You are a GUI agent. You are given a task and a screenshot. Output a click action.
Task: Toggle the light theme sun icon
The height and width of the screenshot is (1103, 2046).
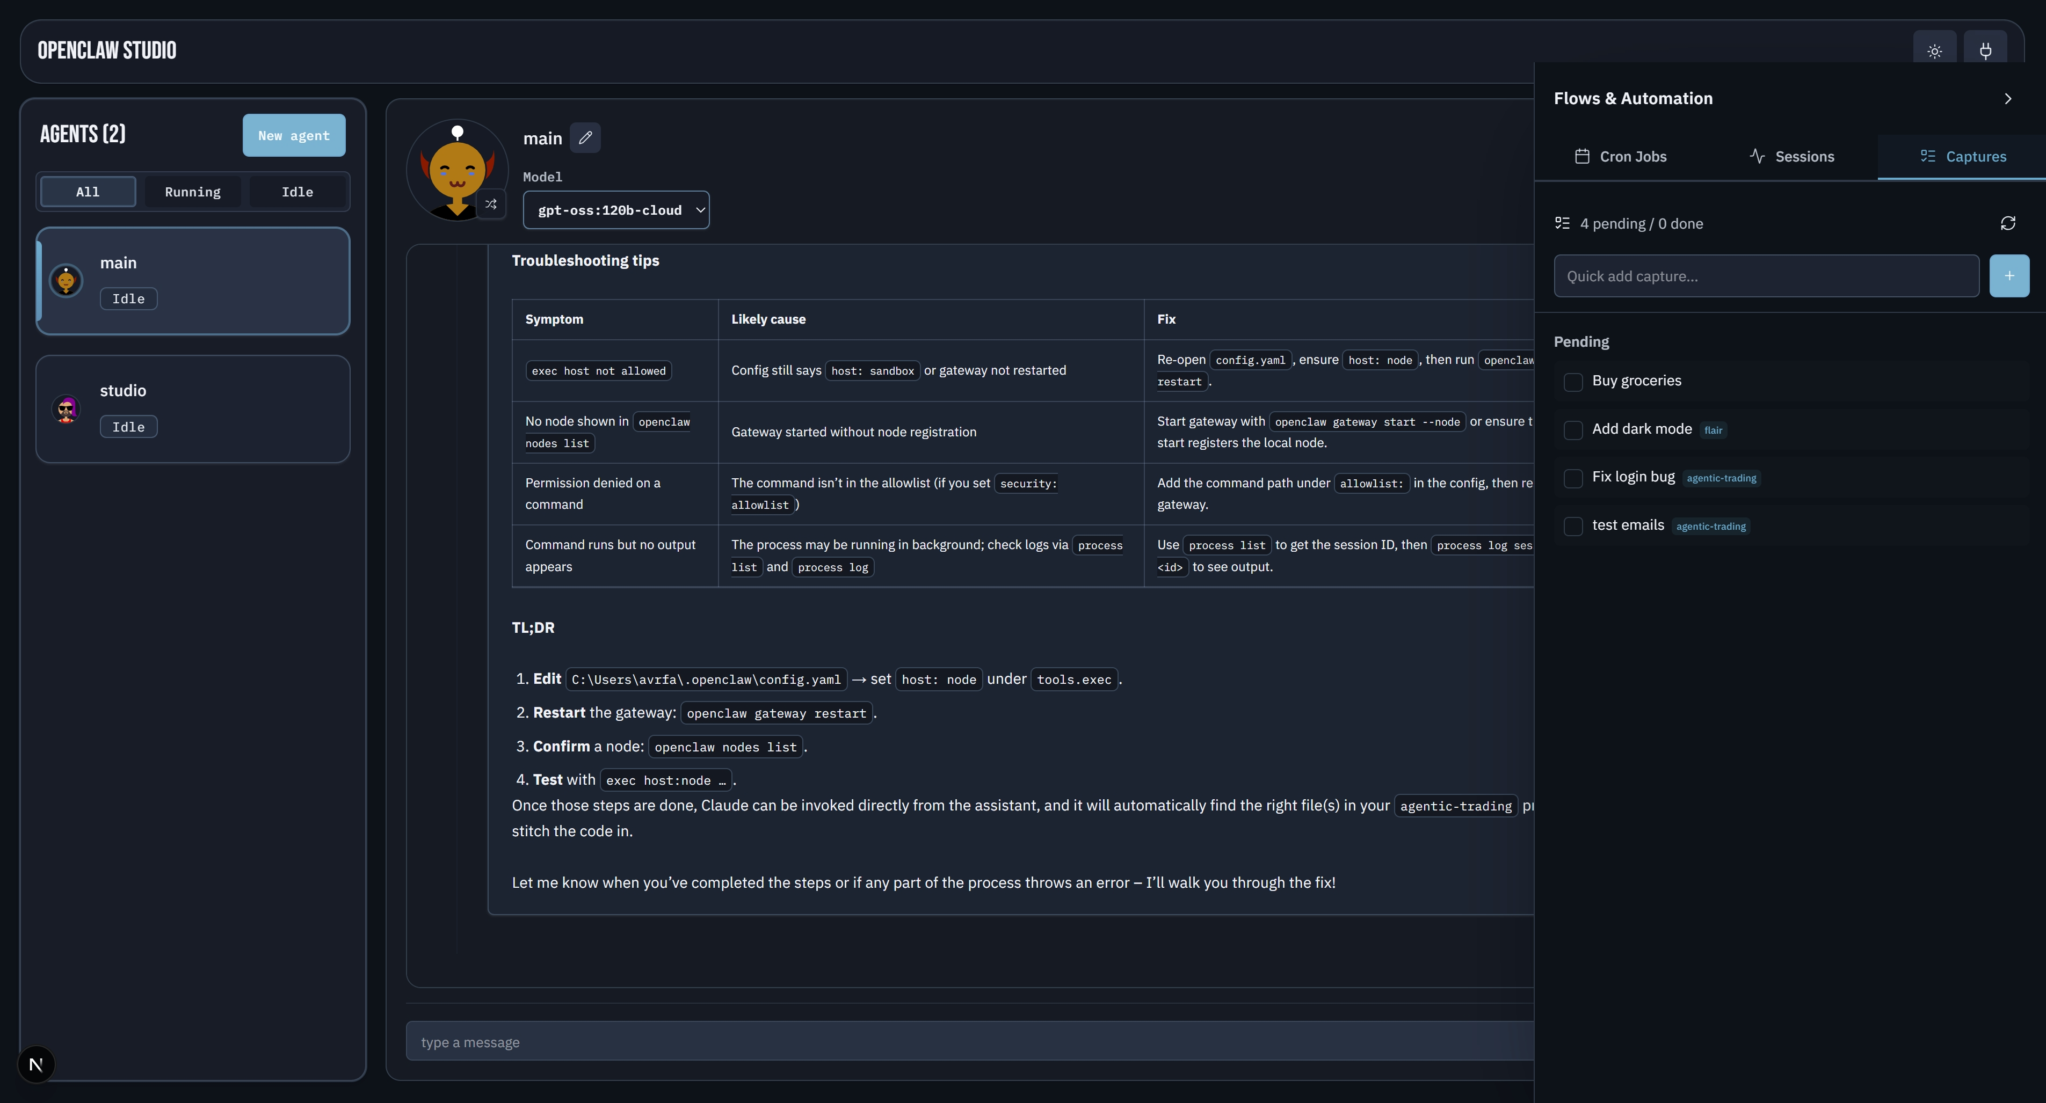pyautogui.click(x=1935, y=52)
